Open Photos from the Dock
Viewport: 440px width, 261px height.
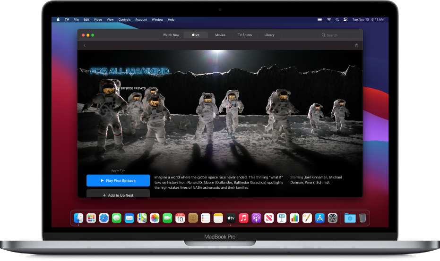155,218
